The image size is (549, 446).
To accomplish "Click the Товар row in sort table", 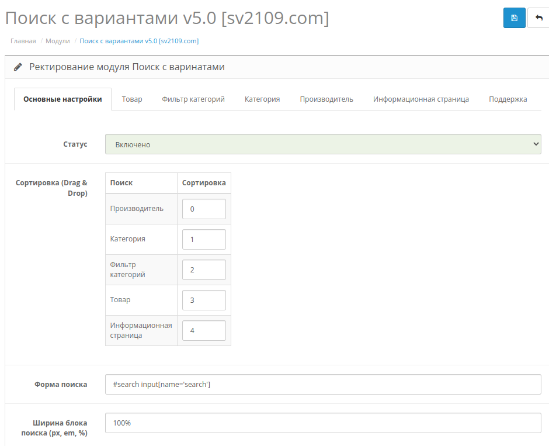I will (x=168, y=300).
